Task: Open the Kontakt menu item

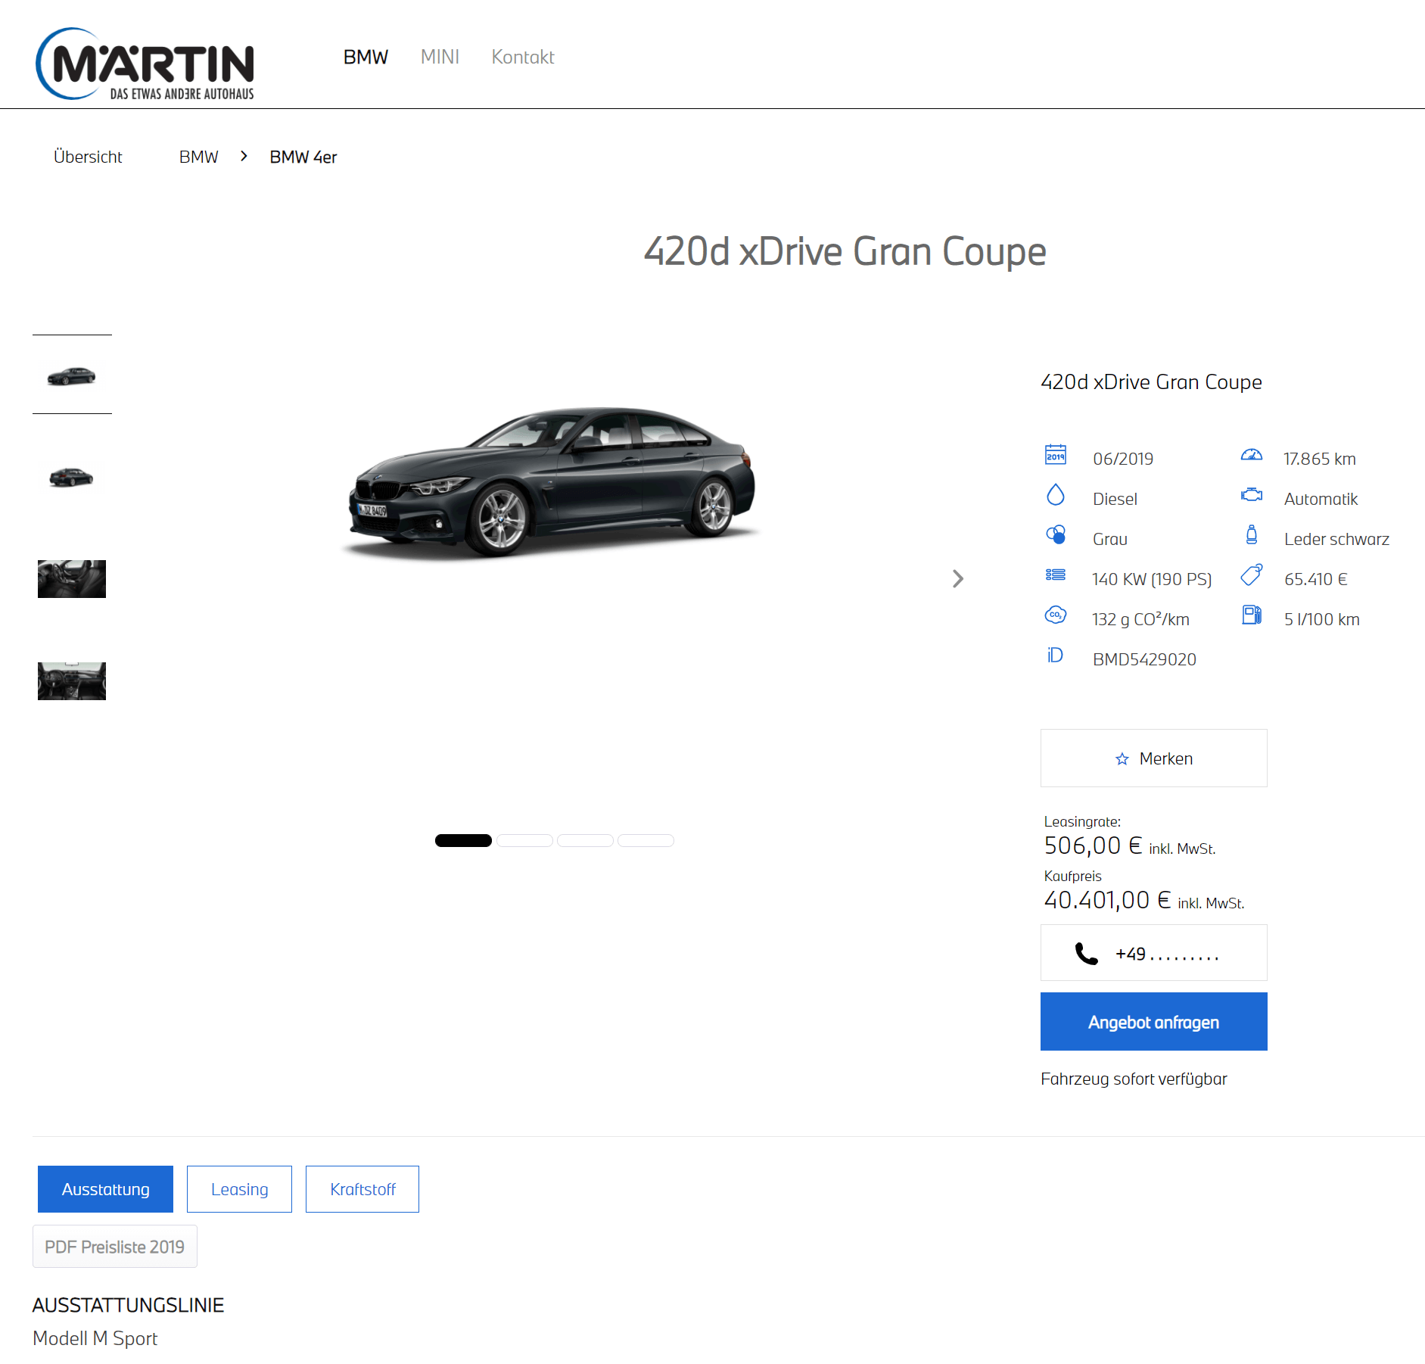Action: [523, 57]
